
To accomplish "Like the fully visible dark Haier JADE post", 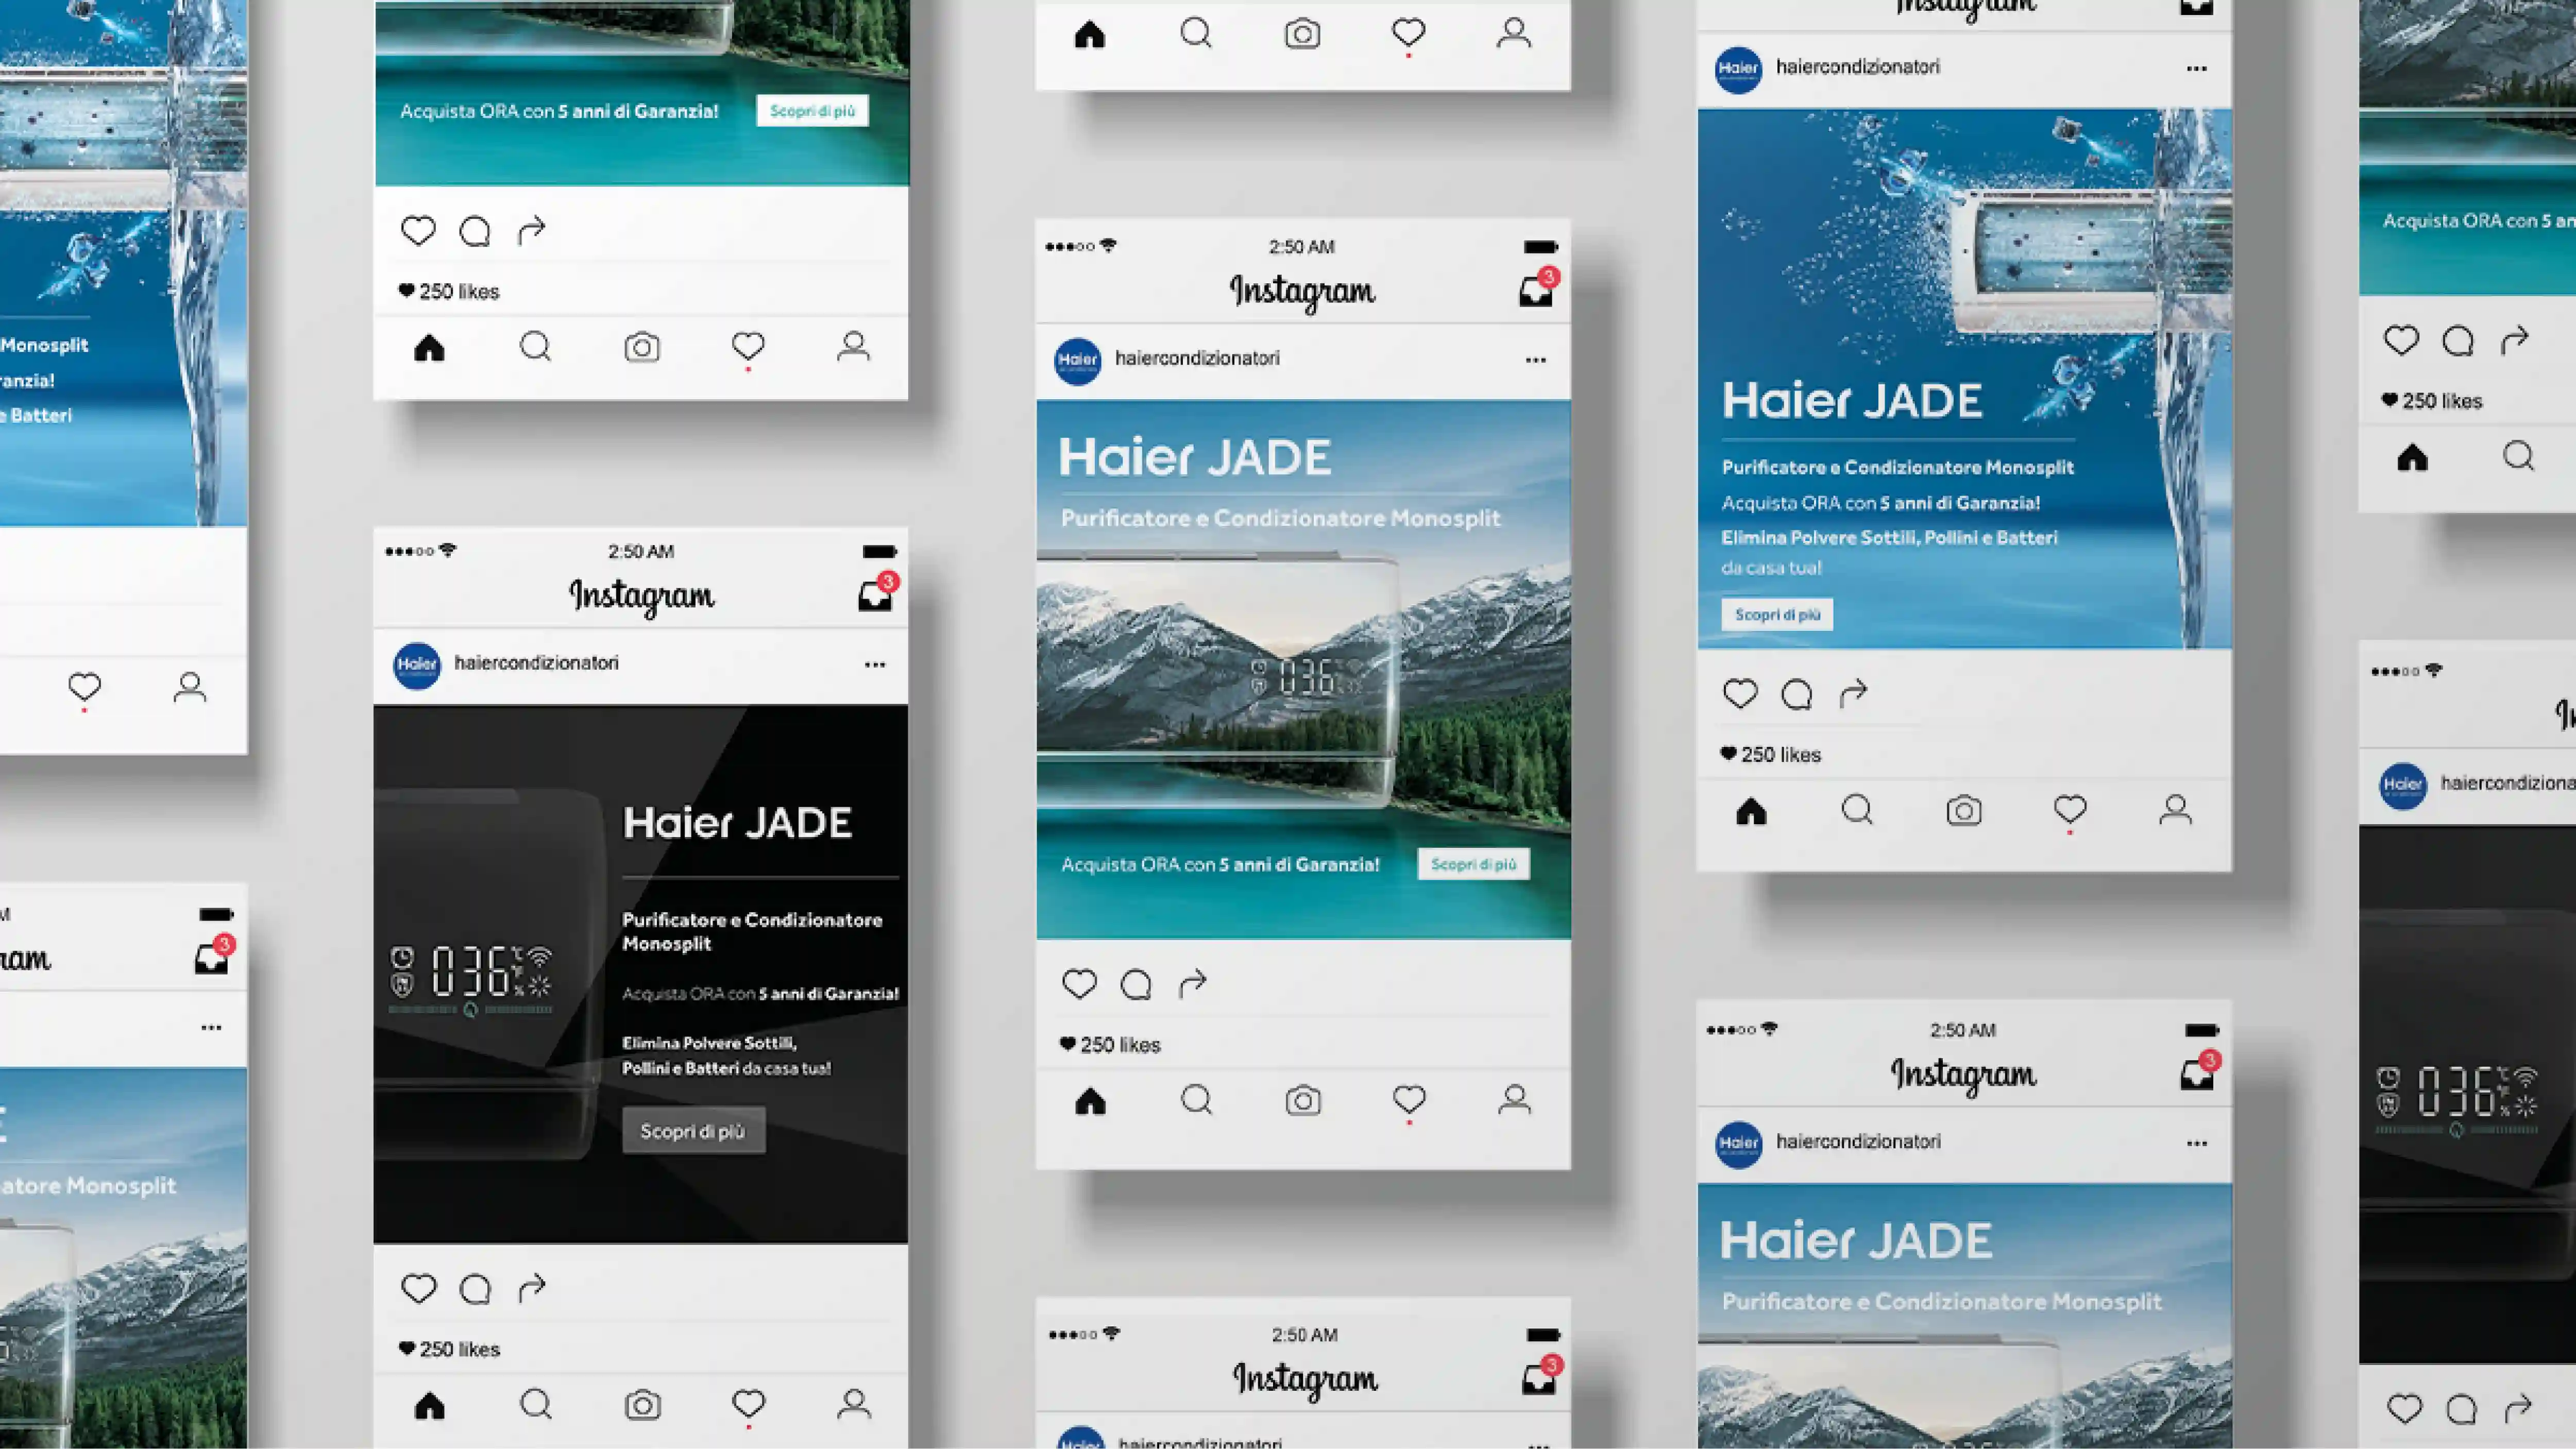I will [x=418, y=1288].
